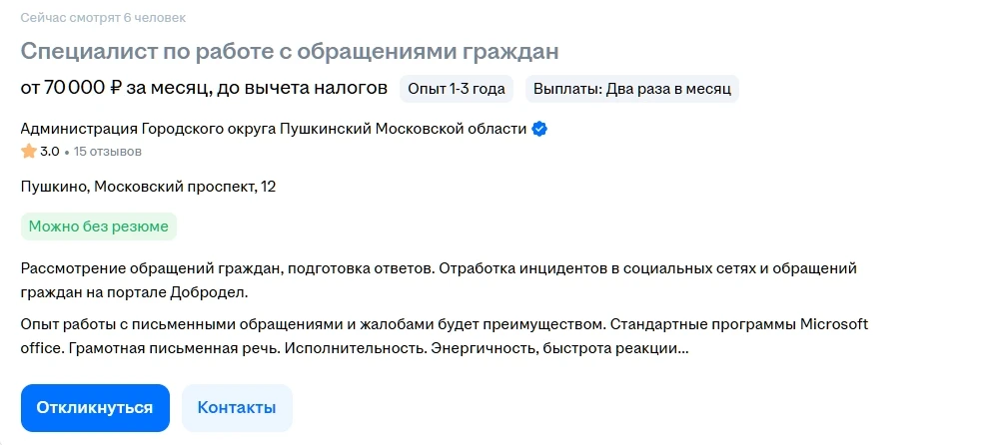997x445 pixels.
Task: Click the Рассмотрение обращений граждан description paragraph
Action: pos(439,280)
